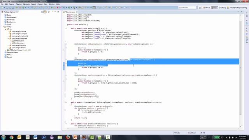
Task: Click Collapse All icon in Package Explorer
Action: point(42,12)
